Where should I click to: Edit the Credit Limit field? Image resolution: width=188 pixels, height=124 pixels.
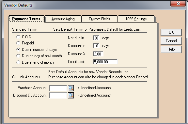point(105,62)
